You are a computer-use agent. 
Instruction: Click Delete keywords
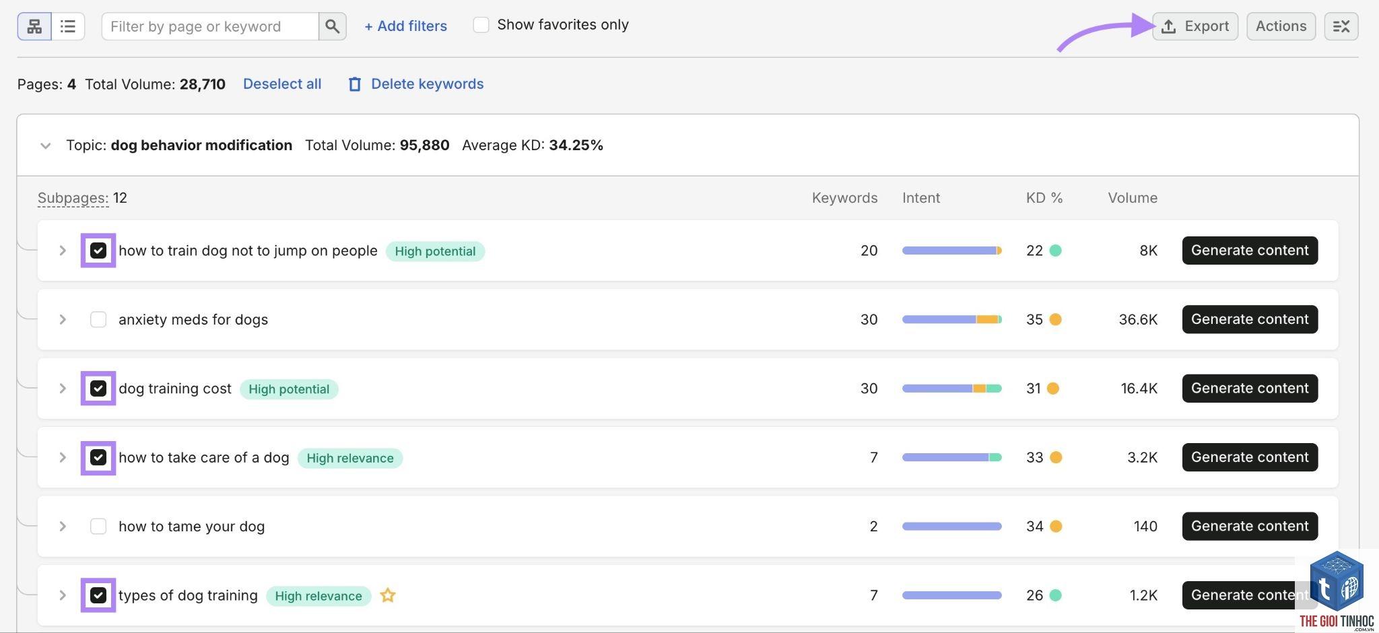coord(427,84)
